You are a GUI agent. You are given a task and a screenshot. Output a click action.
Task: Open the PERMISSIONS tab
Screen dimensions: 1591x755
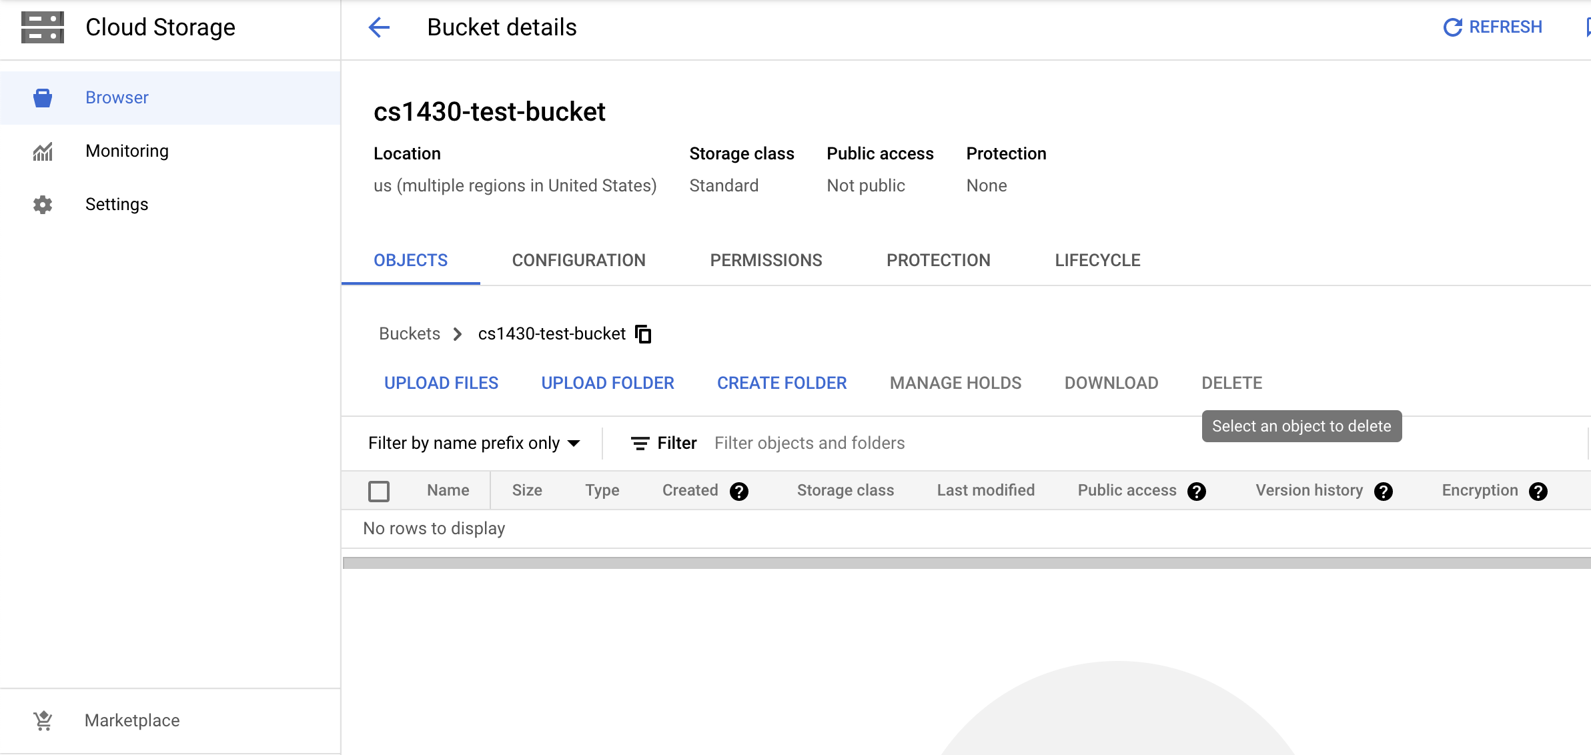pos(766,260)
